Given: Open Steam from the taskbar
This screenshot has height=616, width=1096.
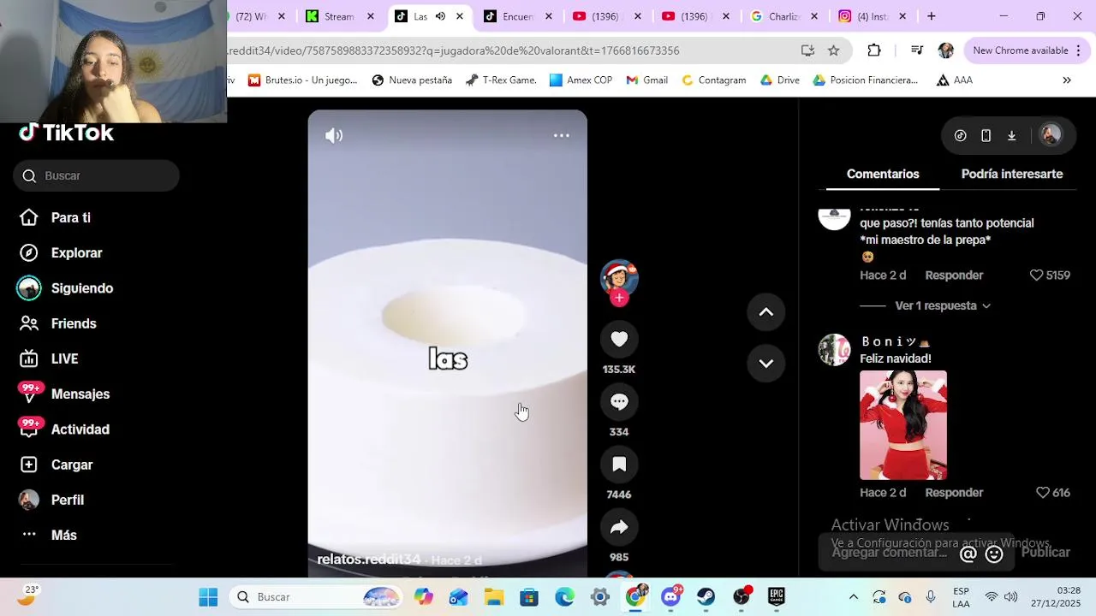Looking at the screenshot, I should coord(706,597).
